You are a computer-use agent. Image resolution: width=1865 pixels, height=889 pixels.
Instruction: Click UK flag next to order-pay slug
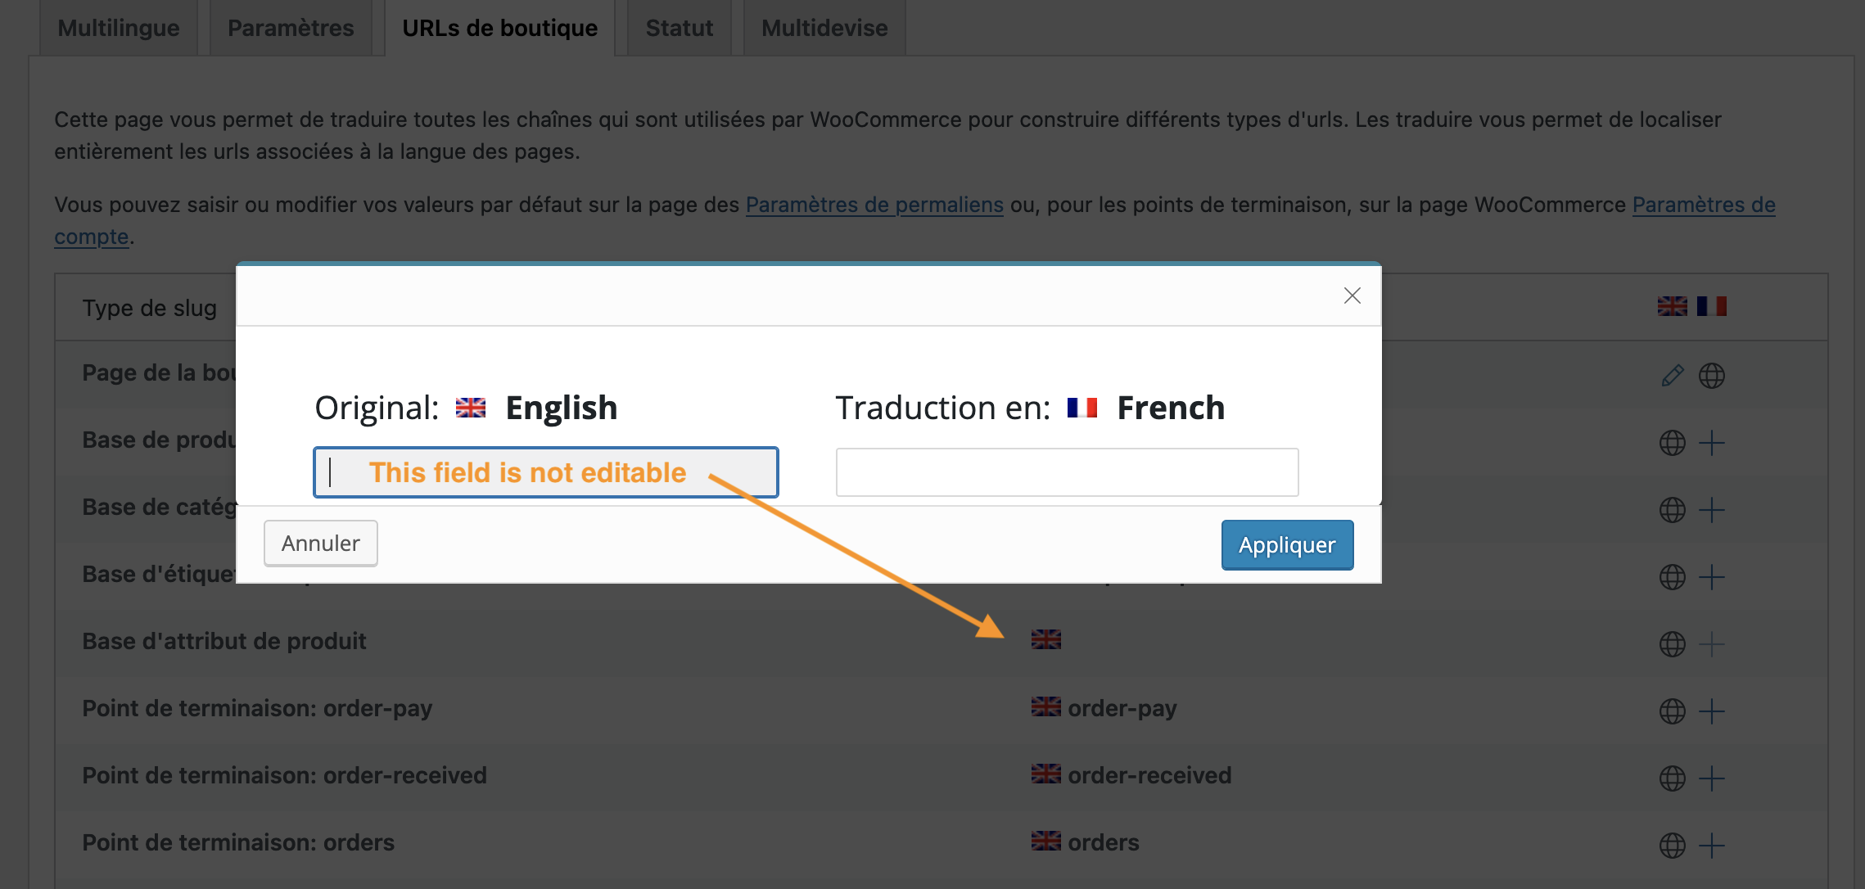tap(1045, 706)
